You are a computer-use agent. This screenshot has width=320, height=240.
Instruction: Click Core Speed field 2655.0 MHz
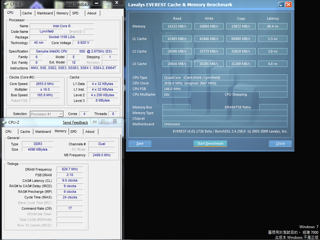(x=45, y=84)
